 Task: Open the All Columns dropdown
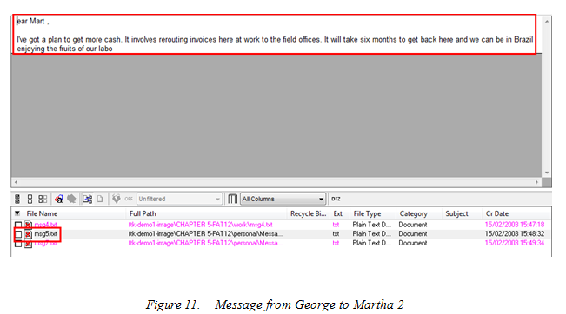(283, 199)
